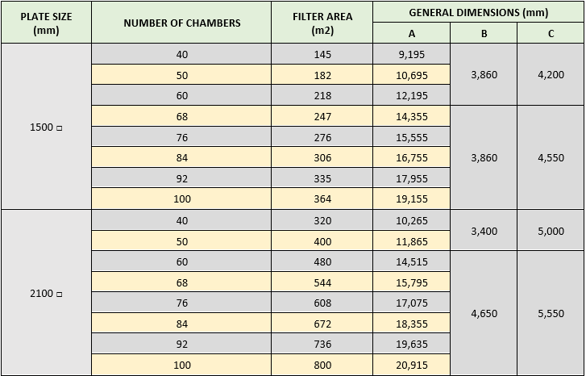Image resolution: width=586 pixels, height=376 pixels.
Task: Click the B dimension cell 3,400
Action: click(484, 231)
